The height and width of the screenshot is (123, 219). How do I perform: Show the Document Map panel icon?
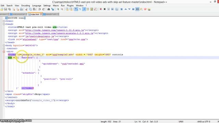click(x=92, y=9)
